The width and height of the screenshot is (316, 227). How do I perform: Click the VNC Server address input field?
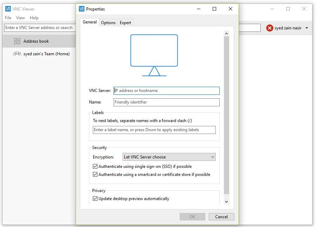click(166, 91)
